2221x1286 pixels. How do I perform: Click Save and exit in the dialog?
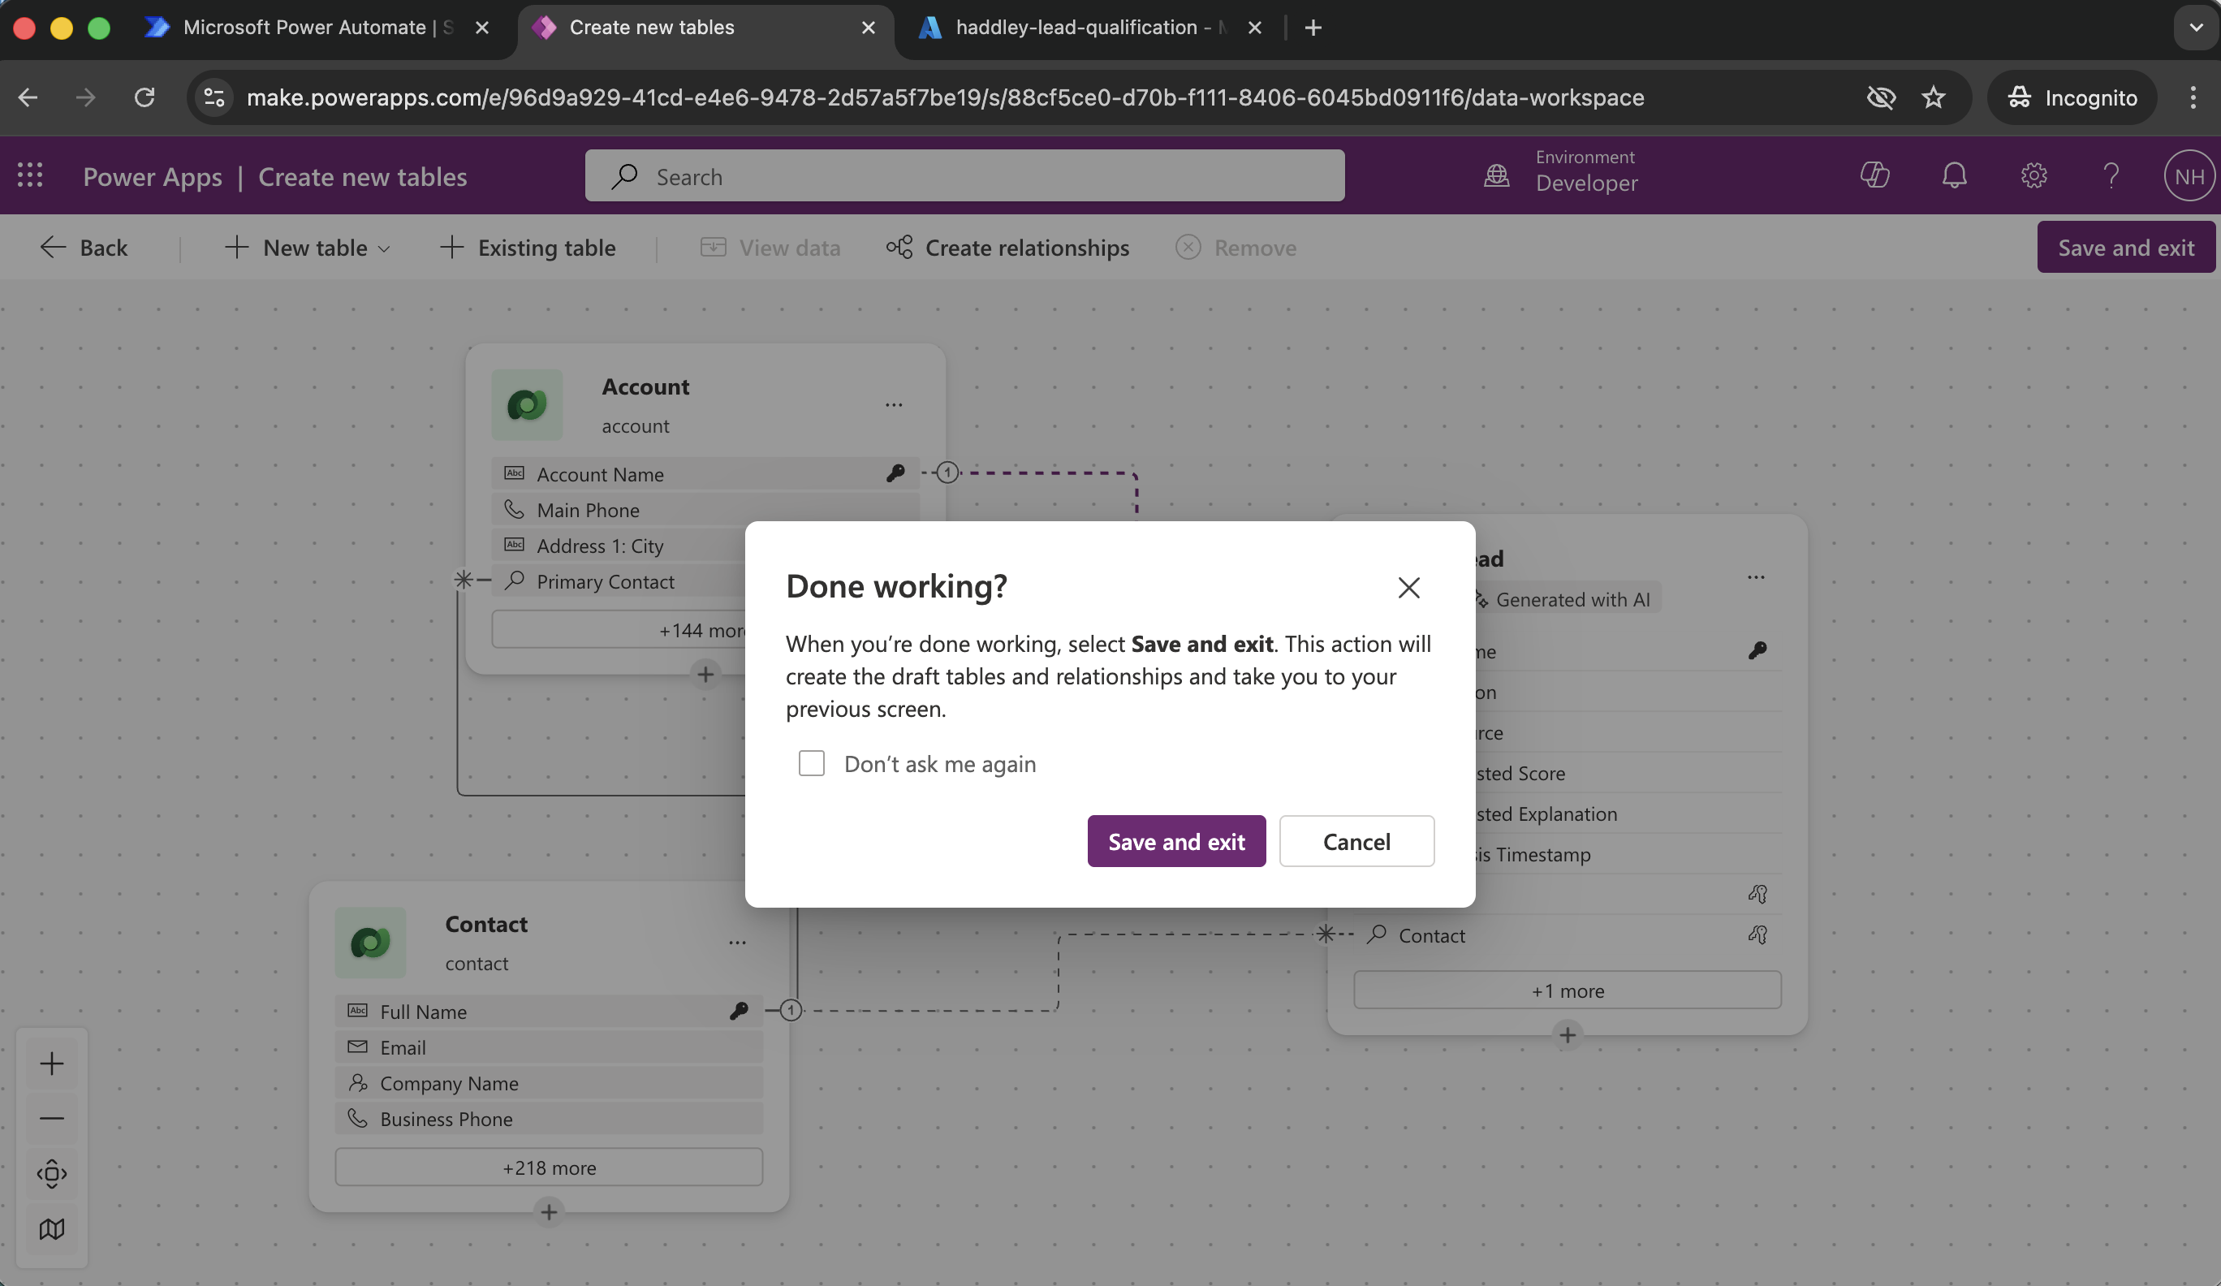pos(1175,842)
